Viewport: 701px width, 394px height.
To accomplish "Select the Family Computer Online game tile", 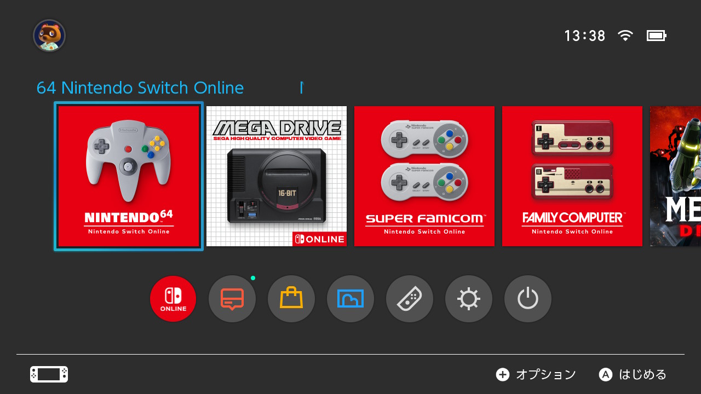I will (572, 176).
